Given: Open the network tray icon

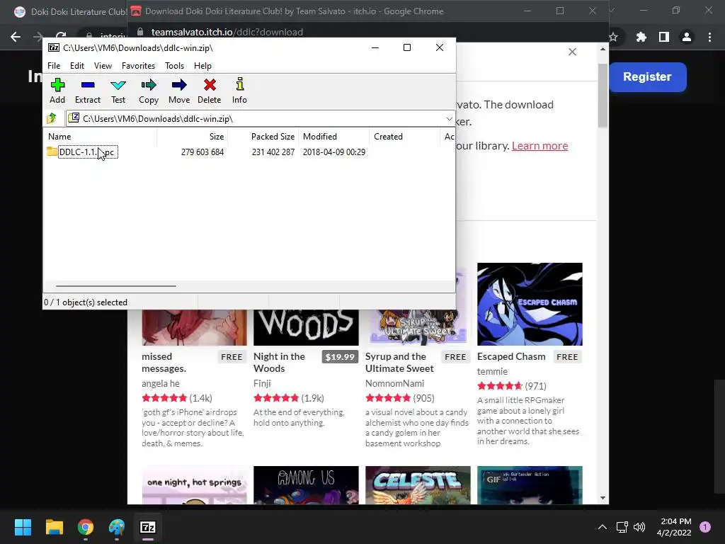Looking at the screenshot, I should click(622, 527).
